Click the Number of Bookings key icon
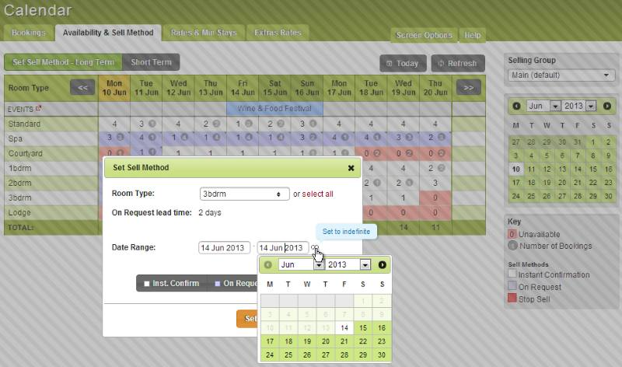This screenshot has height=367, width=622. (x=512, y=246)
